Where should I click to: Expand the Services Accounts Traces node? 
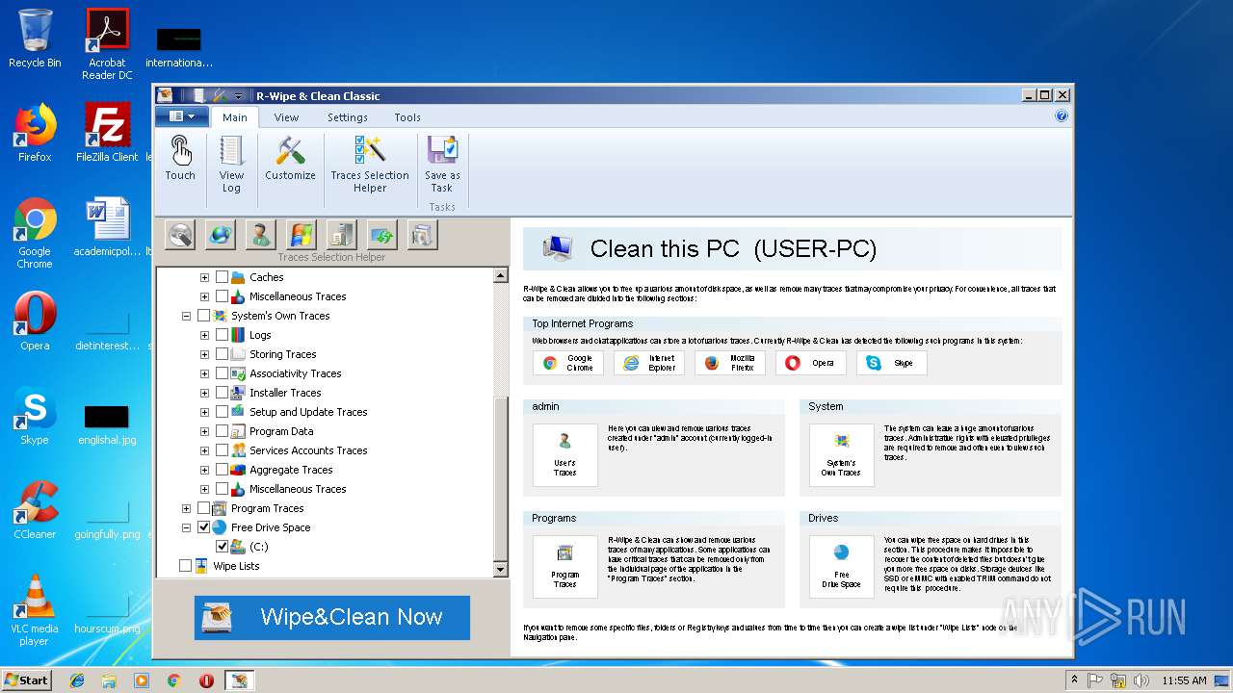click(x=204, y=450)
